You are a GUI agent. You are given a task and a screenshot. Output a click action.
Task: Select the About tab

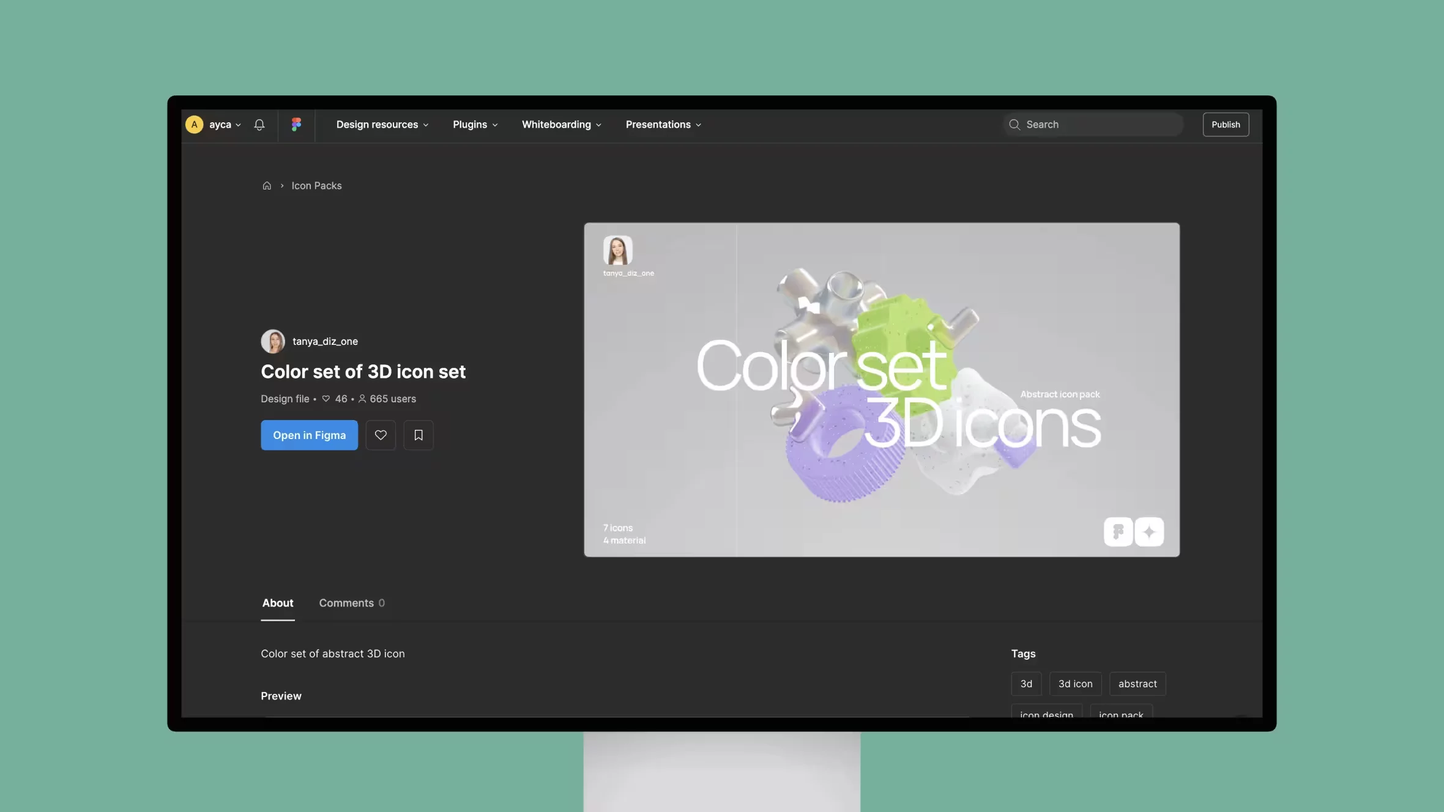point(278,603)
